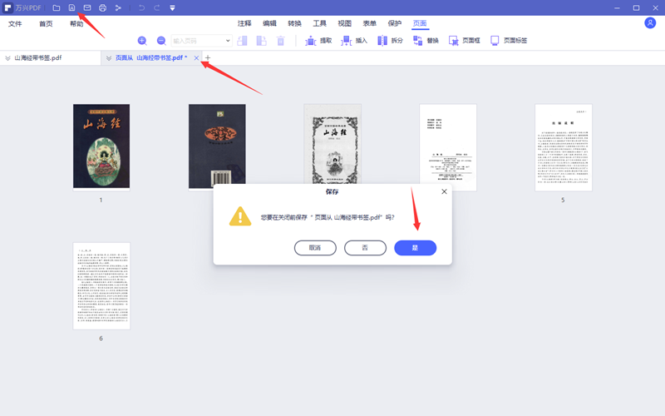Open the page number input dropdown

228,41
